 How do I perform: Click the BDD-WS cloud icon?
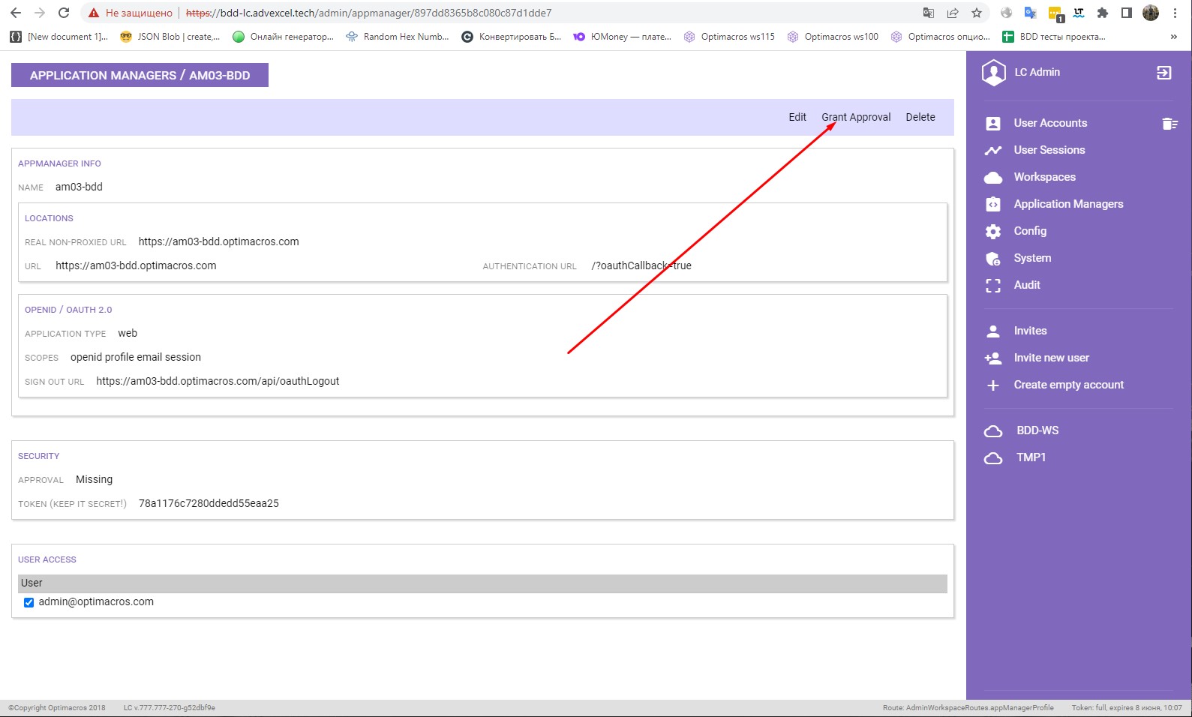[993, 431]
